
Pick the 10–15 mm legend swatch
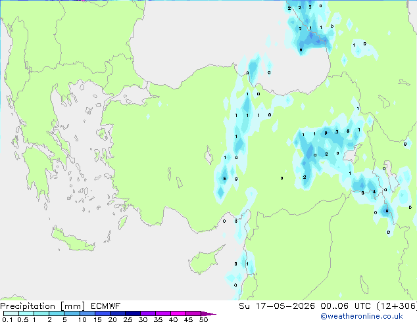(87, 313)
